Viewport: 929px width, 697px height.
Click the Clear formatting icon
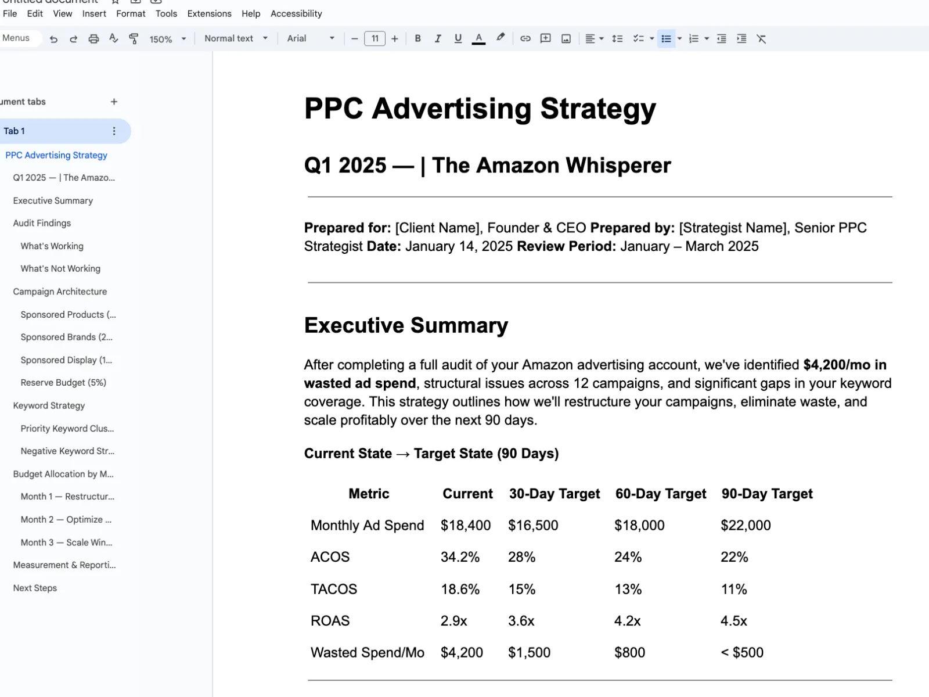[761, 39]
